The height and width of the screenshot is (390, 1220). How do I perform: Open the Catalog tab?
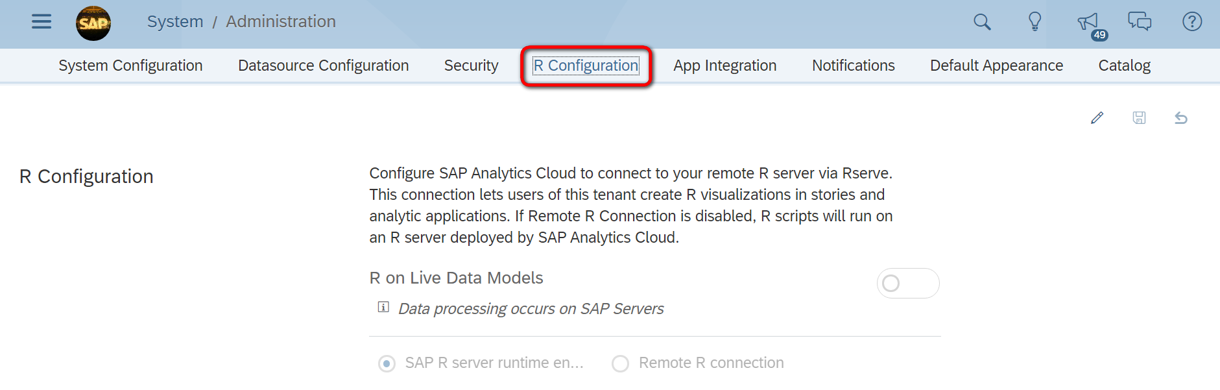[x=1124, y=66]
